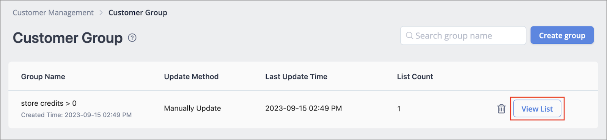Click the Update Method column header
The image size is (607, 140).
(x=191, y=77)
